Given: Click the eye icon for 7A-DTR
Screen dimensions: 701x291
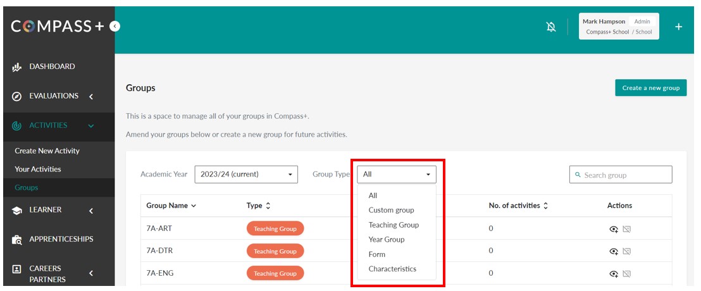Looking at the screenshot, I should click(x=613, y=251).
